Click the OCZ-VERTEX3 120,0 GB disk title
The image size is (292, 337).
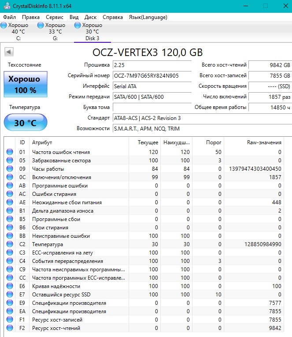click(x=148, y=52)
